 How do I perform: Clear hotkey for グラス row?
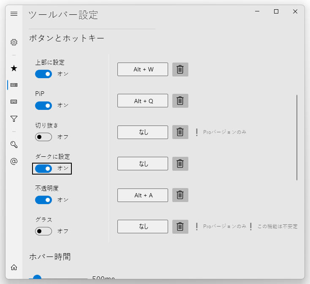pyautogui.click(x=180, y=227)
